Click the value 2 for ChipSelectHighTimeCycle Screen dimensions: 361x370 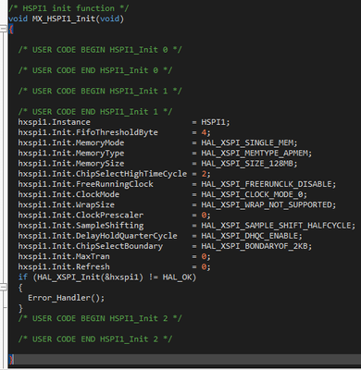pyautogui.click(x=204, y=174)
